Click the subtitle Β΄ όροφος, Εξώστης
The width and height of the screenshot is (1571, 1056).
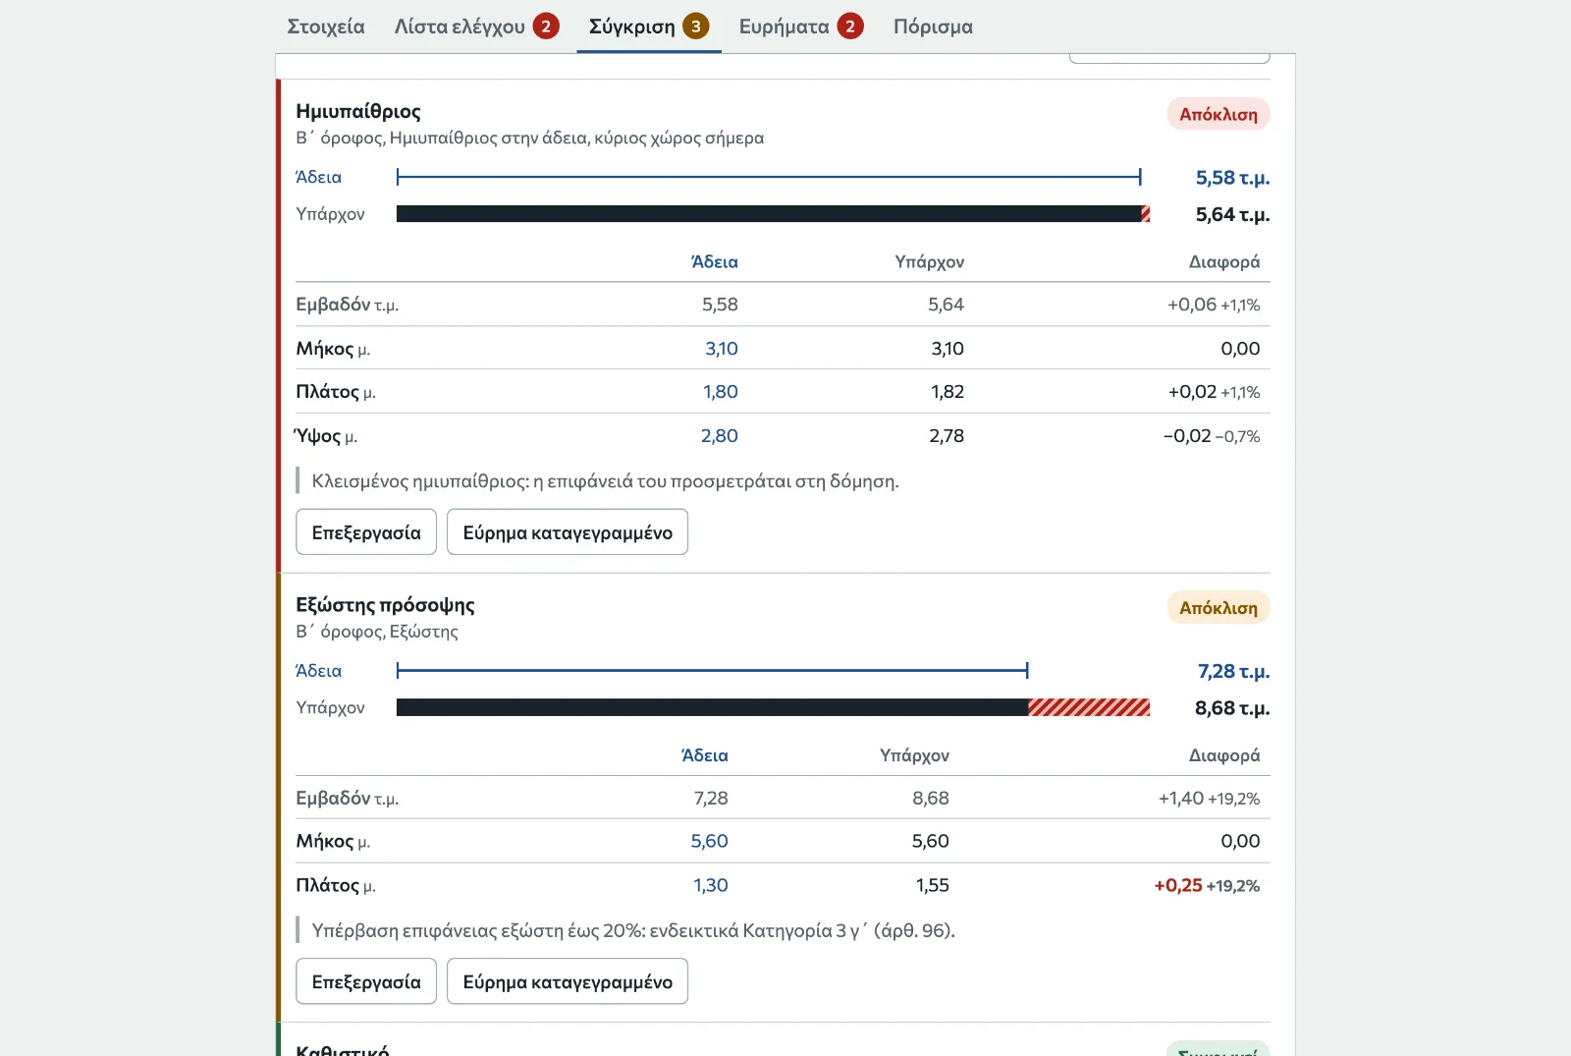pos(377,632)
